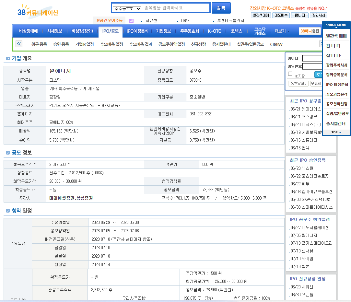The width and height of the screenshot is (351, 302).
Task: Click the 공모 정보 section arrow icon
Action: coord(8,153)
